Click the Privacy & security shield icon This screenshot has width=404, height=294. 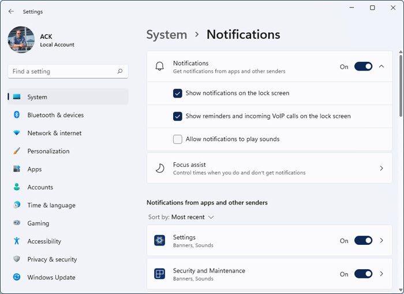coord(17,259)
